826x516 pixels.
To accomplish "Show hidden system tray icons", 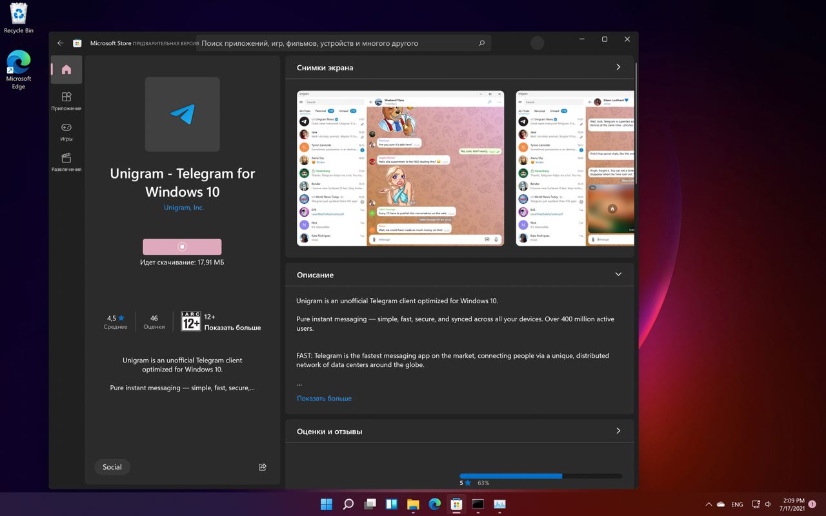I will coord(709,504).
